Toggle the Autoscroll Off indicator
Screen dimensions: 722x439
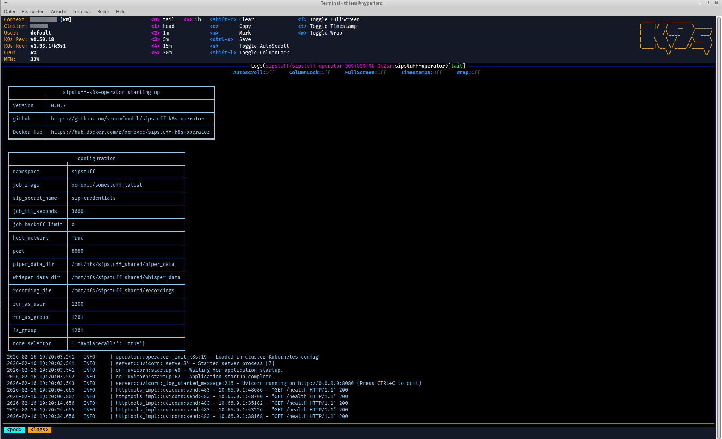[254, 72]
